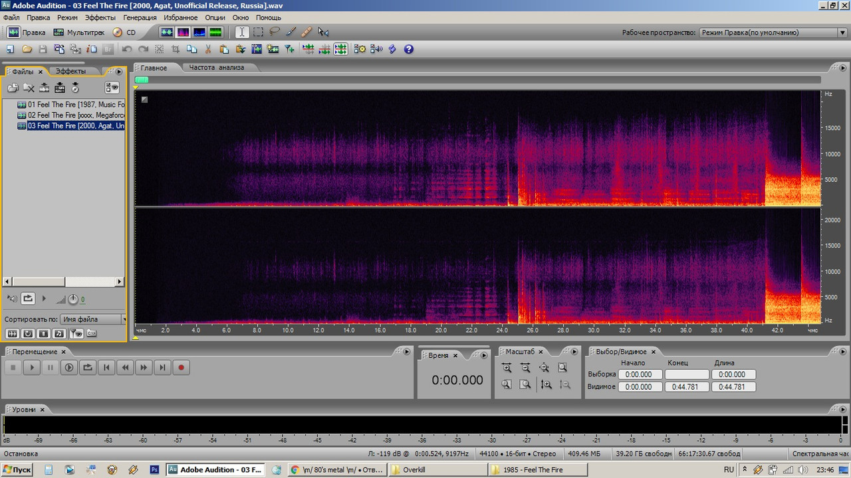The height and width of the screenshot is (478, 851).
Task: Open Уровни panel flyout menu arrow
Action: click(843, 410)
